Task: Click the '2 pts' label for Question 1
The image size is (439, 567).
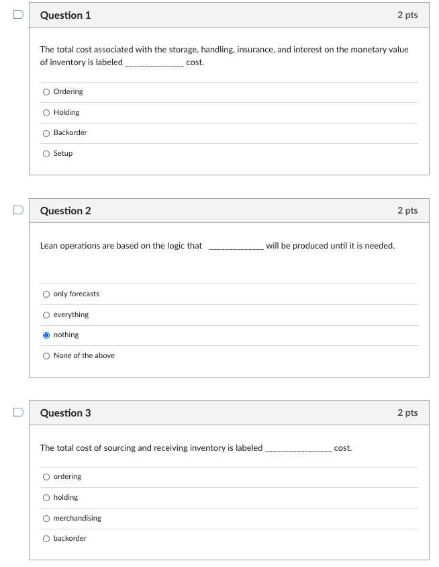Action: [407, 15]
